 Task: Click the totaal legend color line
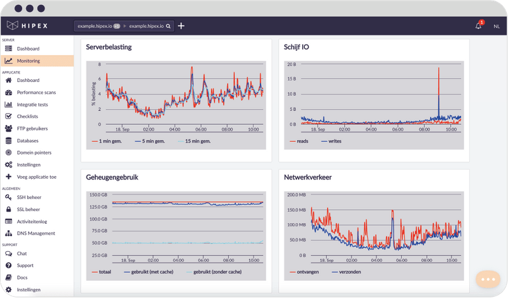pos(95,272)
